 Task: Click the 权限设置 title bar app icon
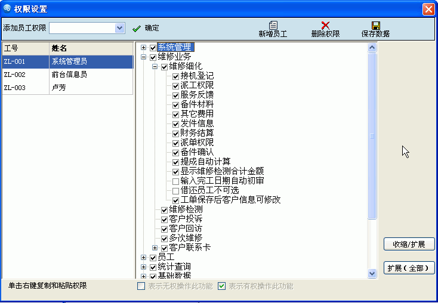[7, 9]
